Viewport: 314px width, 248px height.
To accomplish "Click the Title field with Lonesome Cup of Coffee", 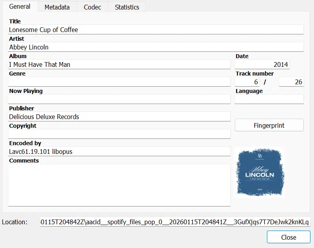I will click(156, 30).
